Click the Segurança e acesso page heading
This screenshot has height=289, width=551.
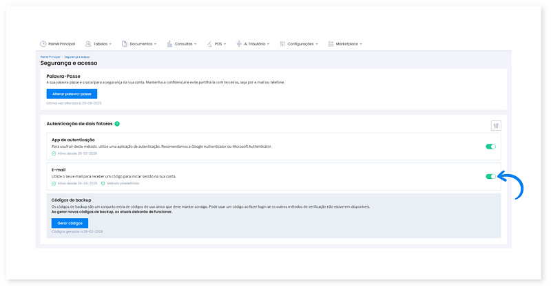[69, 63]
